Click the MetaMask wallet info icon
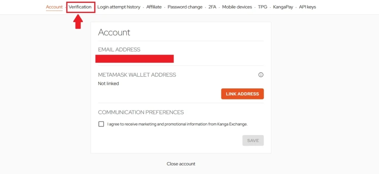This screenshot has height=174, width=379. [261, 75]
